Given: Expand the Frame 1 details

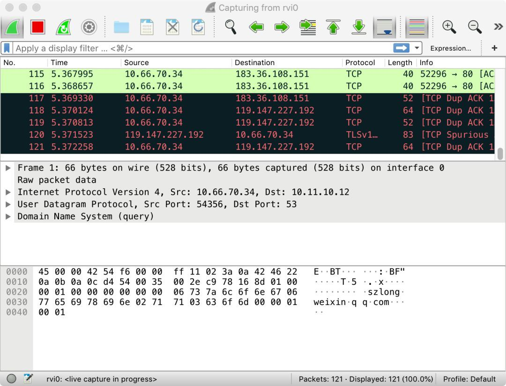Looking at the screenshot, I should [8, 168].
